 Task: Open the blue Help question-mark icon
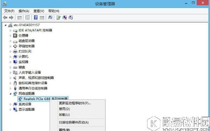coord(36,17)
